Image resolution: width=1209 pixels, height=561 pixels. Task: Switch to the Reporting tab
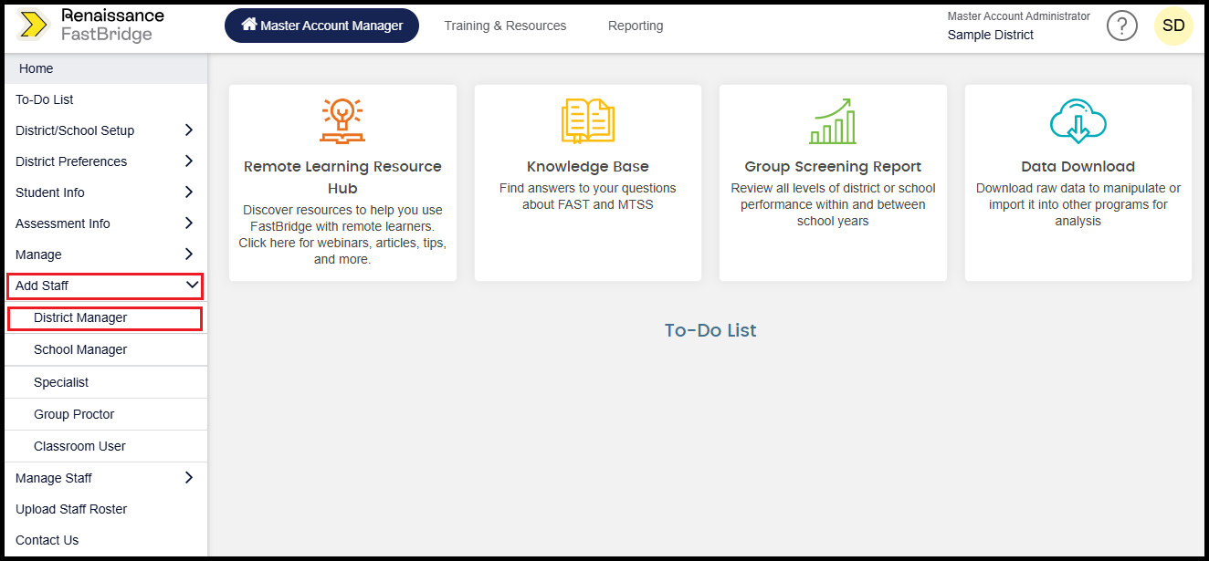636,26
